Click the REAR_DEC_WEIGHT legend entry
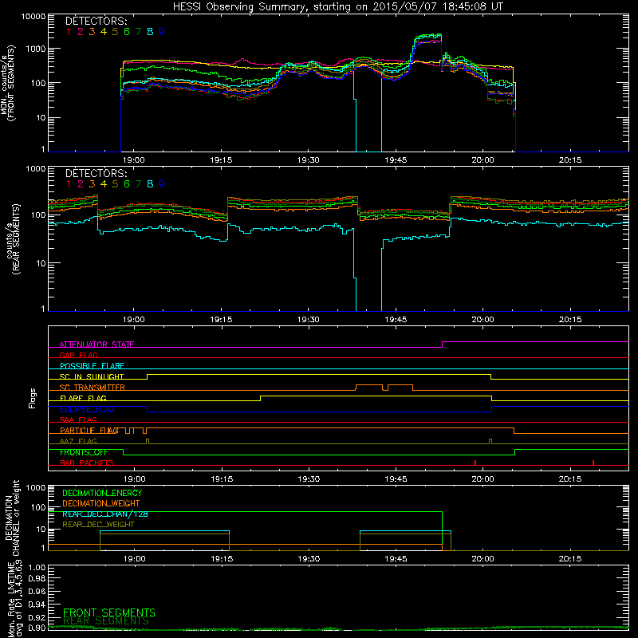The width and height of the screenshot is (638, 638). pos(98,525)
